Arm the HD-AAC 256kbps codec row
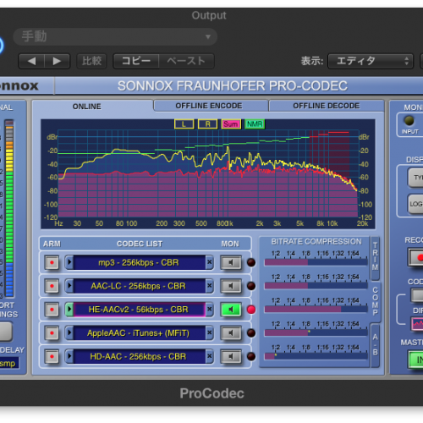Image resolution: width=423 pixels, height=423 pixels. (52, 356)
